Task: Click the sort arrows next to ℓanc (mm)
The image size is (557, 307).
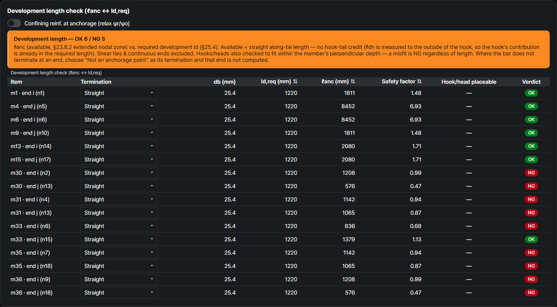Action: tap(353, 82)
